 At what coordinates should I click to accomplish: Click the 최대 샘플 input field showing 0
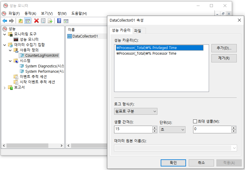pyautogui.click(x=212, y=129)
